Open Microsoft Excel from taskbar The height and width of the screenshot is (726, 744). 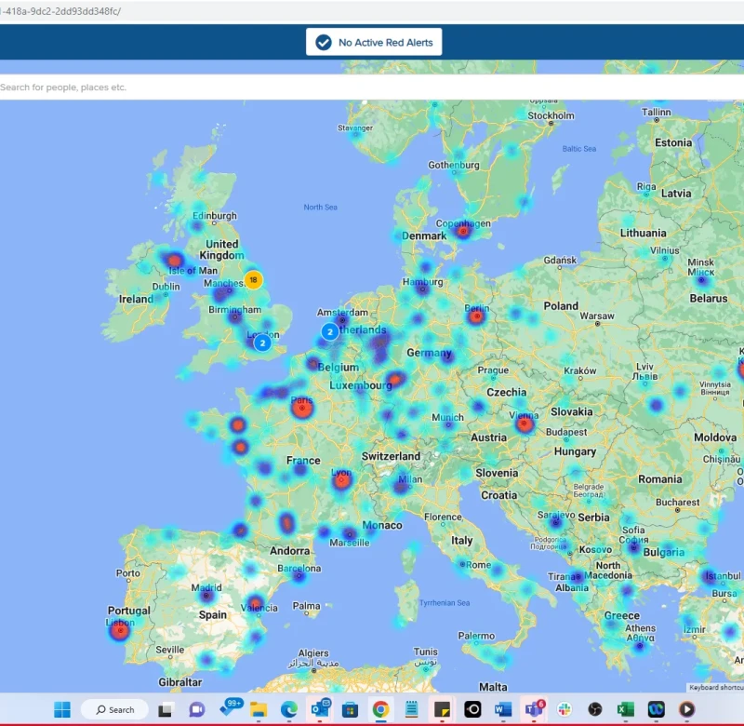625,709
